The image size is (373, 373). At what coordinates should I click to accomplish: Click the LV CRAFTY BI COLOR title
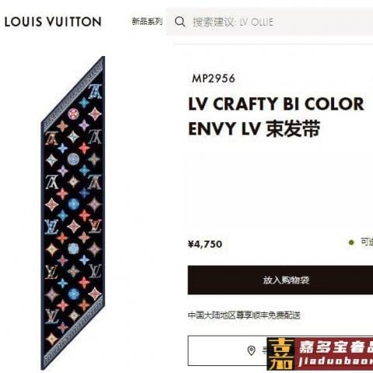(276, 104)
